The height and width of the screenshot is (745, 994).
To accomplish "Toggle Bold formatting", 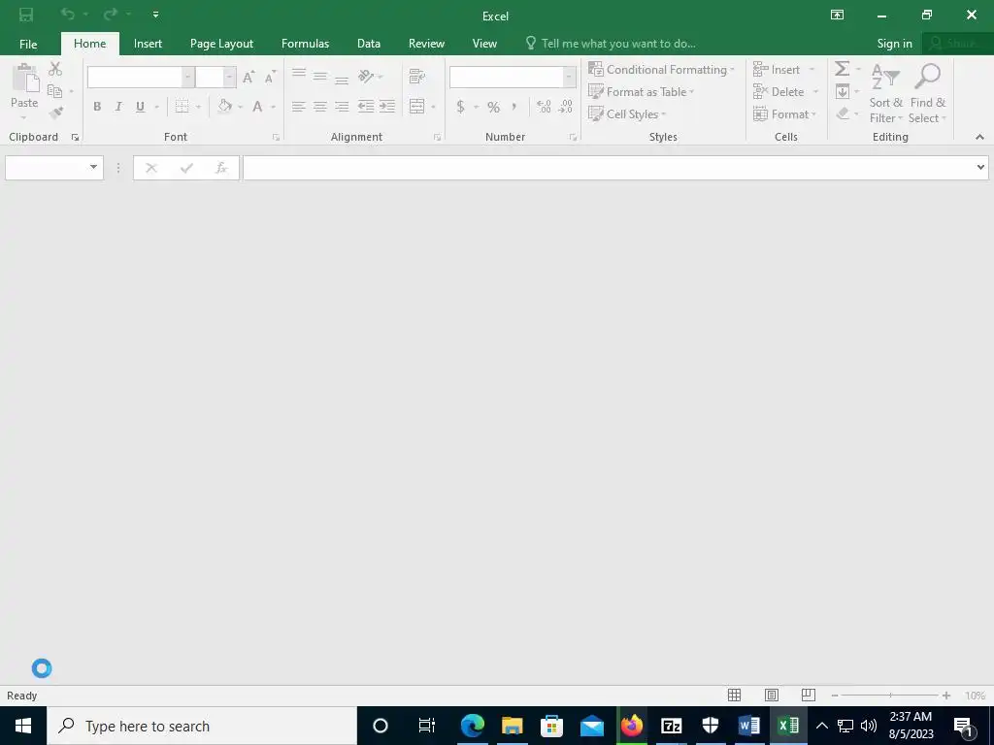I will pyautogui.click(x=97, y=107).
